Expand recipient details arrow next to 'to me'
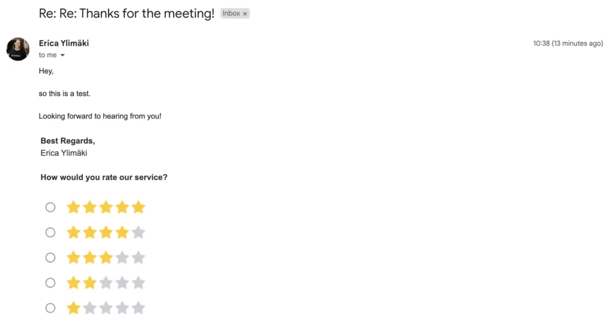Viewport: 615px width, 334px height. [x=62, y=55]
